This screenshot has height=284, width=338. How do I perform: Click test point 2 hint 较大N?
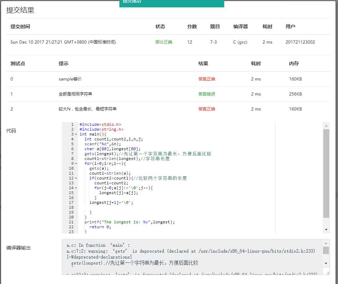[88, 109]
